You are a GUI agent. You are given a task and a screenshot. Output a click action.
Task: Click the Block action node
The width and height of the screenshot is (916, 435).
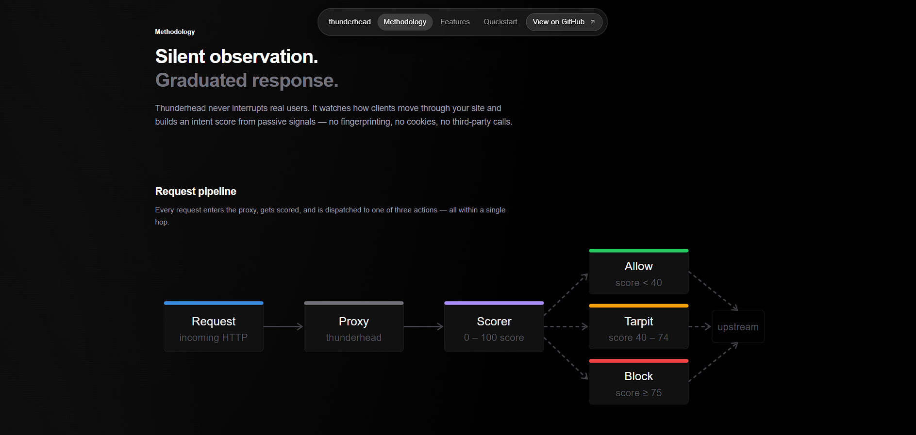pyautogui.click(x=639, y=382)
